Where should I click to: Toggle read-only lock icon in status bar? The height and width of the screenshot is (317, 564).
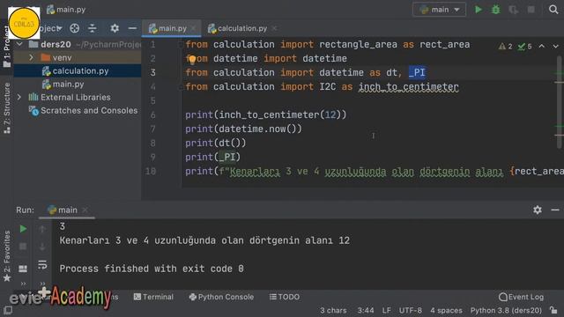(553, 310)
